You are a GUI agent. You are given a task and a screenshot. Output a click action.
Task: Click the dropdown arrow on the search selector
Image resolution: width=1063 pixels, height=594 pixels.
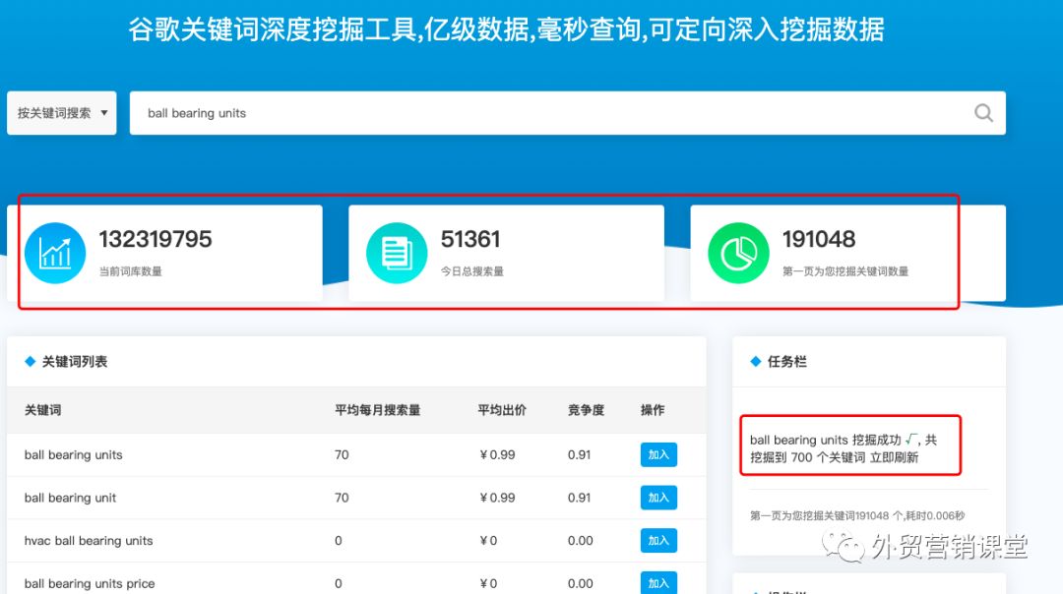coord(103,113)
